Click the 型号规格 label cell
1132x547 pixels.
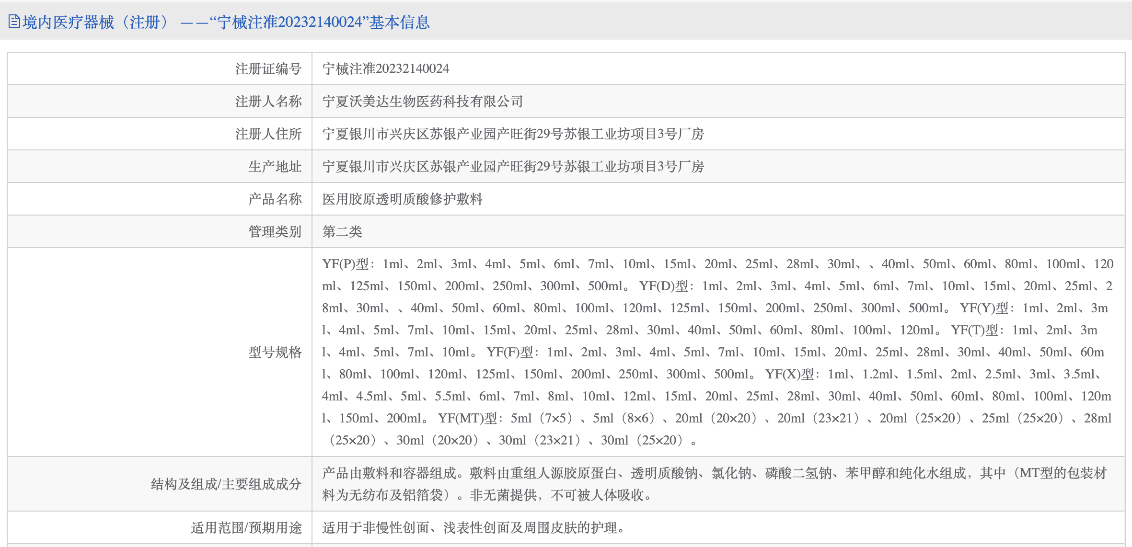click(x=275, y=353)
